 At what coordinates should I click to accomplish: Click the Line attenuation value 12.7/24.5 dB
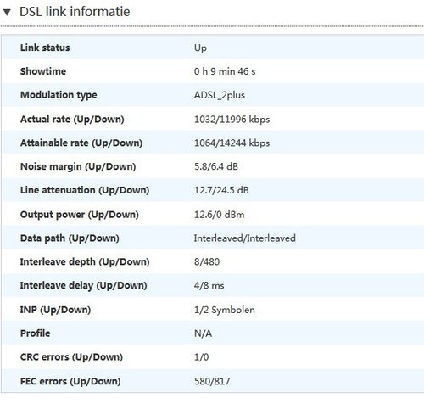221,190
